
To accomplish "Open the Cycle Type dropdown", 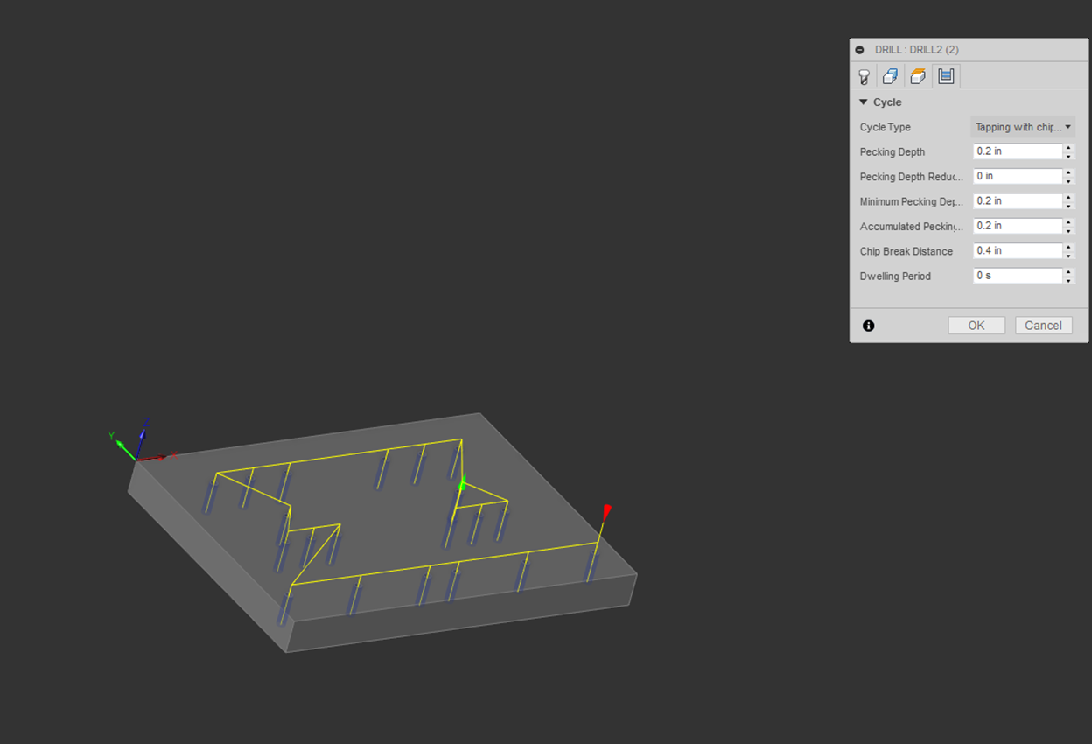I will pos(1023,127).
